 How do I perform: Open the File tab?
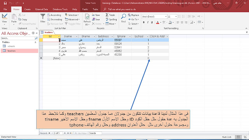point(5,9)
